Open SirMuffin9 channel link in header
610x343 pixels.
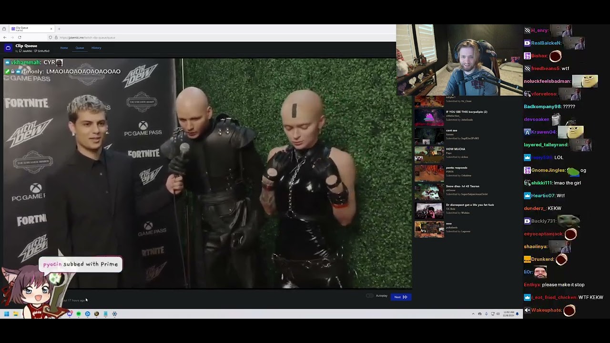click(43, 51)
